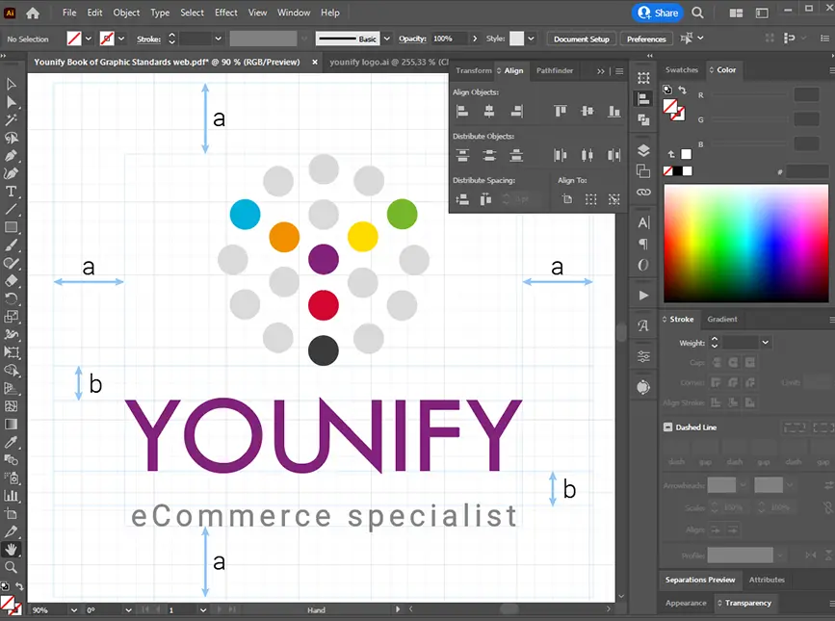Click Vertical Align Bottom icon
Viewport: 835px width, 621px height.
point(614,111)
